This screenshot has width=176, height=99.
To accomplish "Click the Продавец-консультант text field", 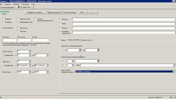I will coord(123,32).
